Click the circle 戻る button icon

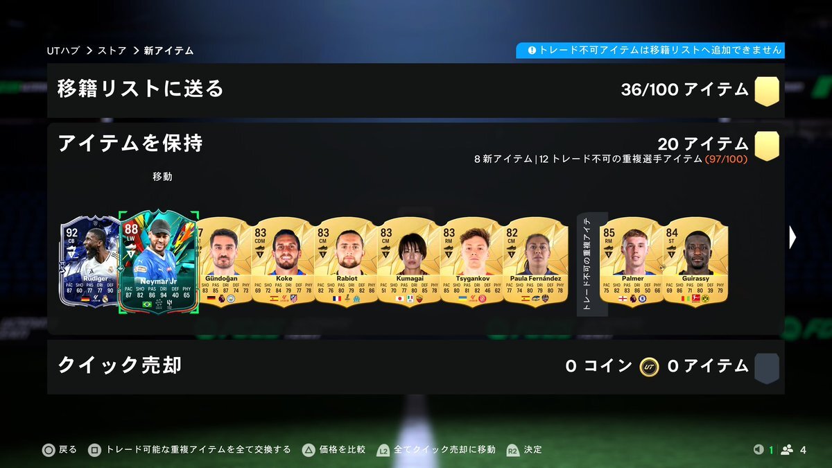tap(49, 450)
